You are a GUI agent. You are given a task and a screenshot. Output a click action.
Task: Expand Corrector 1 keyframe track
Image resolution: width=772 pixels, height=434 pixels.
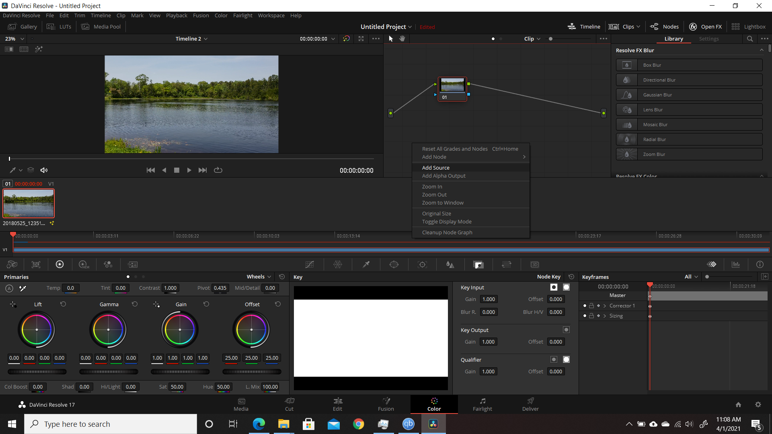(x=604, y=306)
